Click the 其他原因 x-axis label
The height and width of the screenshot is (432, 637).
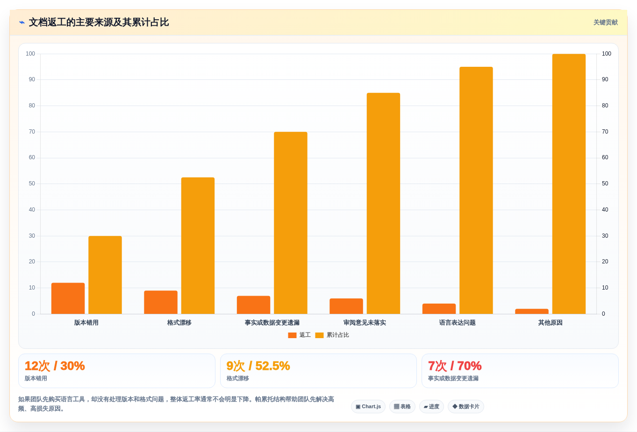click(551, 323)
